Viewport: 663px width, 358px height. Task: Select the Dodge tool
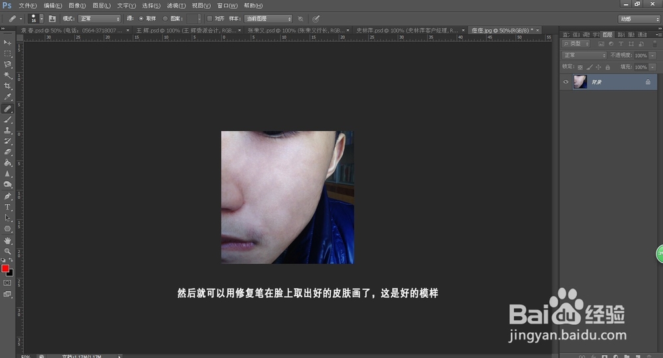(7, 185)
